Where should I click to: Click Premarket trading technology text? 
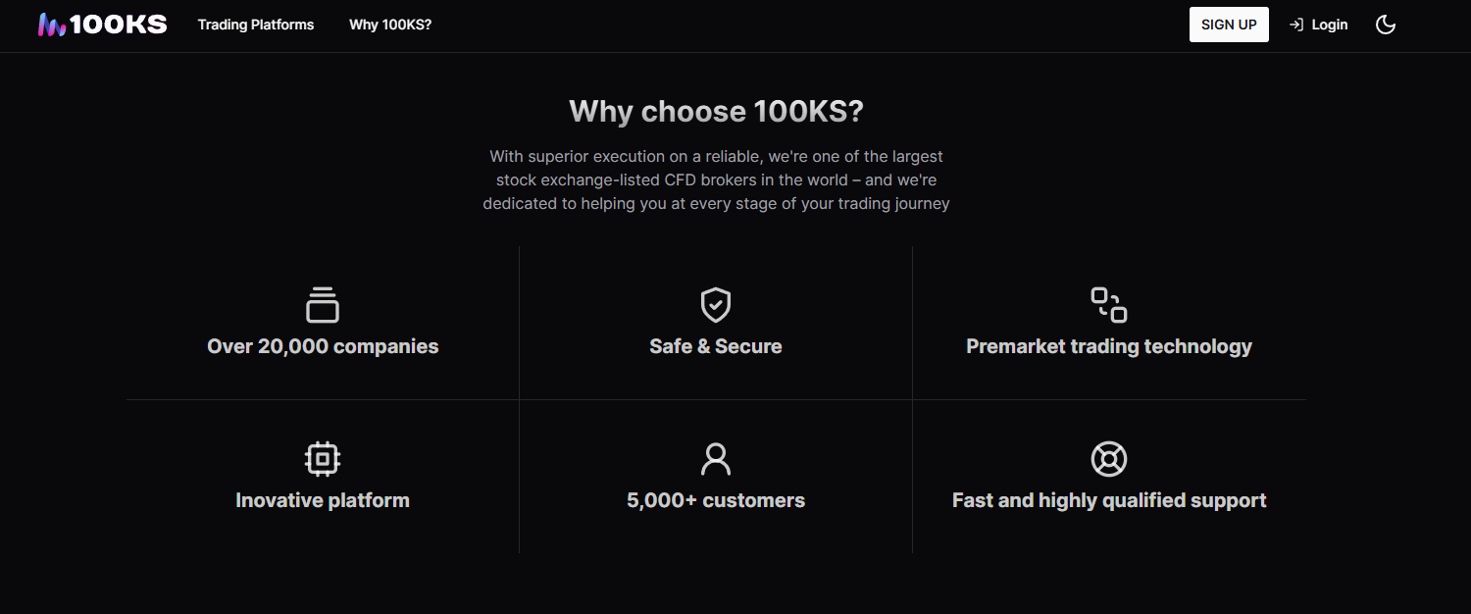pyautogui.click(x=1109, y=346)
